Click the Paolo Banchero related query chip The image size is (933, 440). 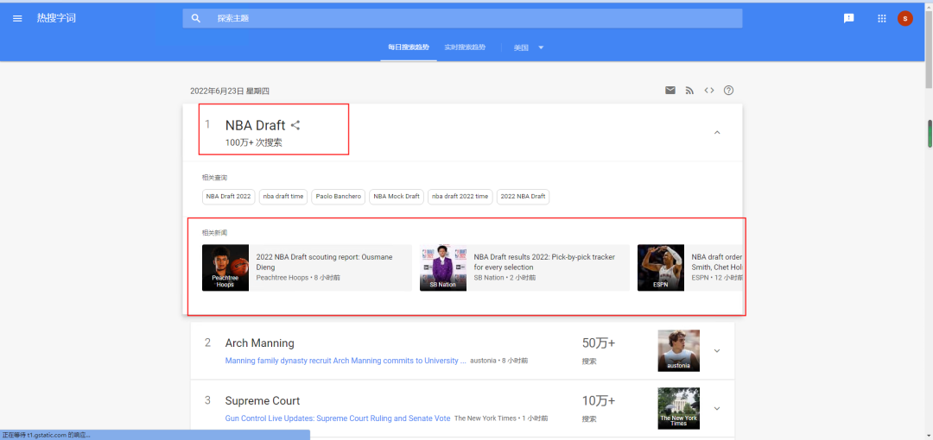[338, 197]
